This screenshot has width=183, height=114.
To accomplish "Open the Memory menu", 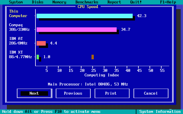I will (x=59, y=2).
